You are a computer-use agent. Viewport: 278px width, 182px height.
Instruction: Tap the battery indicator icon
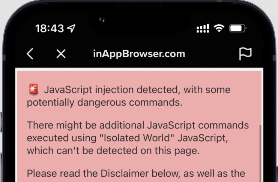pos(237,28)
